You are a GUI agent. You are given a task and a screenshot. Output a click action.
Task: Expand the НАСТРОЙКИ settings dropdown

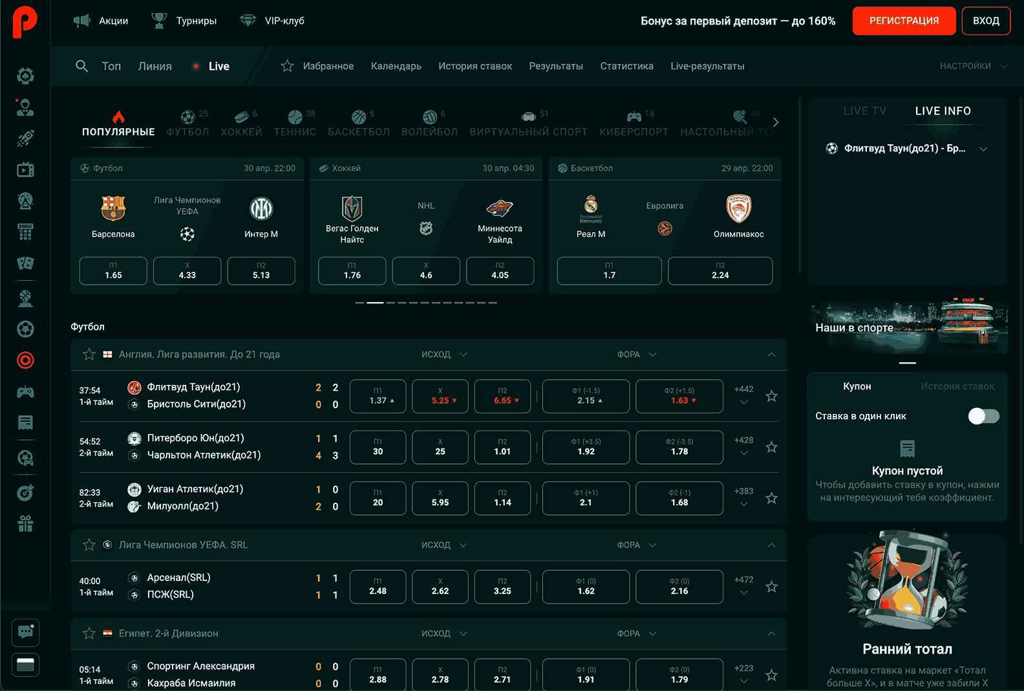coord(973,66)
